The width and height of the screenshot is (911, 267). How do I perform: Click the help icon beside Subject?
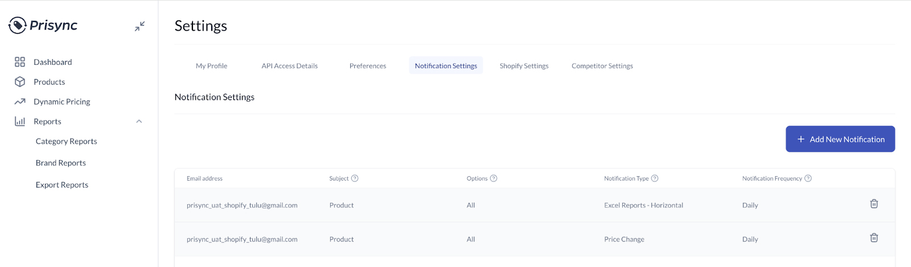coord(355,178)
